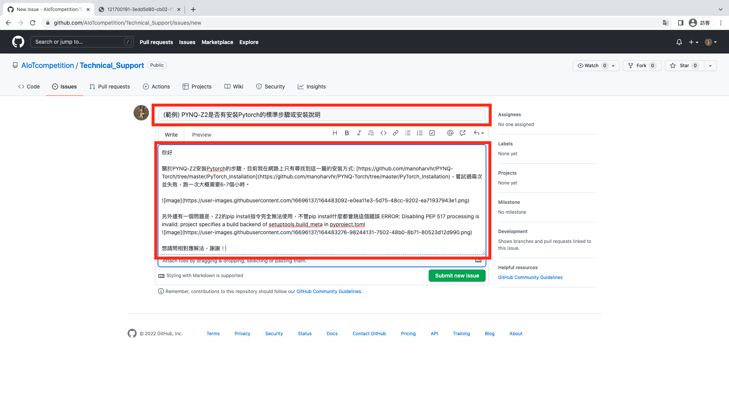
Task: Submit the new issue
Action: tap(457, 275)
